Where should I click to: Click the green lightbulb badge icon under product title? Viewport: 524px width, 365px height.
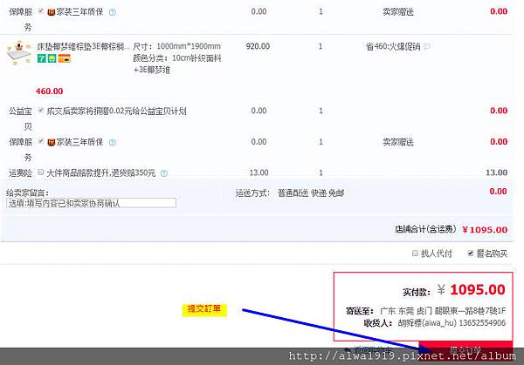[x=52, y=59]
